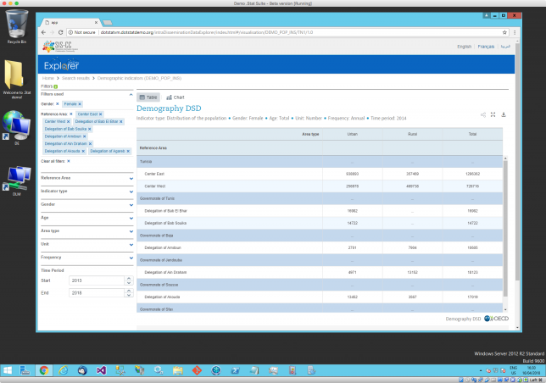Click the browser back arrow

pos(43,32)
